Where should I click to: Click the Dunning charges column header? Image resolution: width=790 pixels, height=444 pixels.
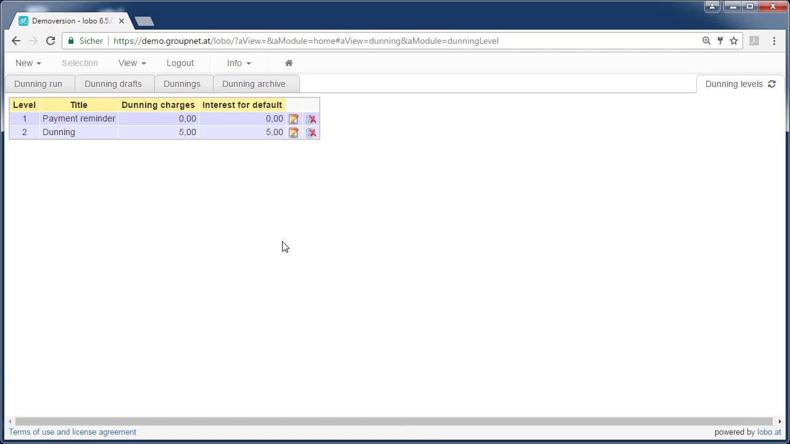click(x=158, y=105)
